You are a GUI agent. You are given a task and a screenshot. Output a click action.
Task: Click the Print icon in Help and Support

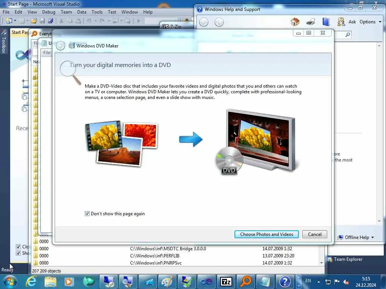click(x=311, y=22)
